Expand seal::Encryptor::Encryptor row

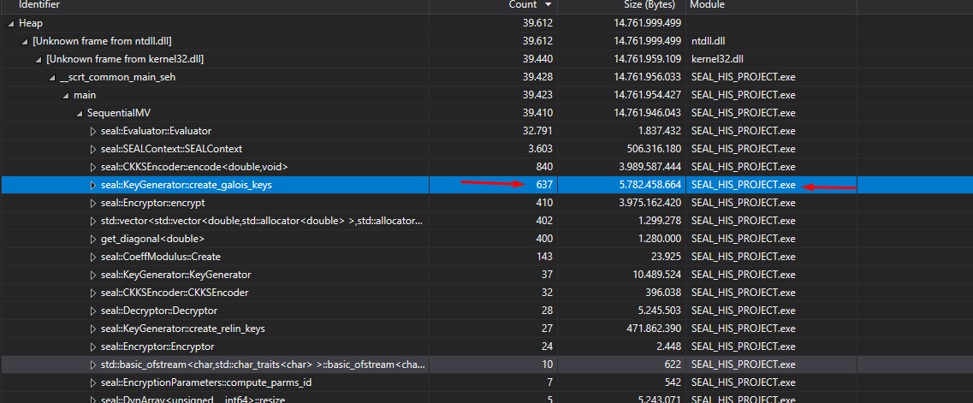pos(93,347)
